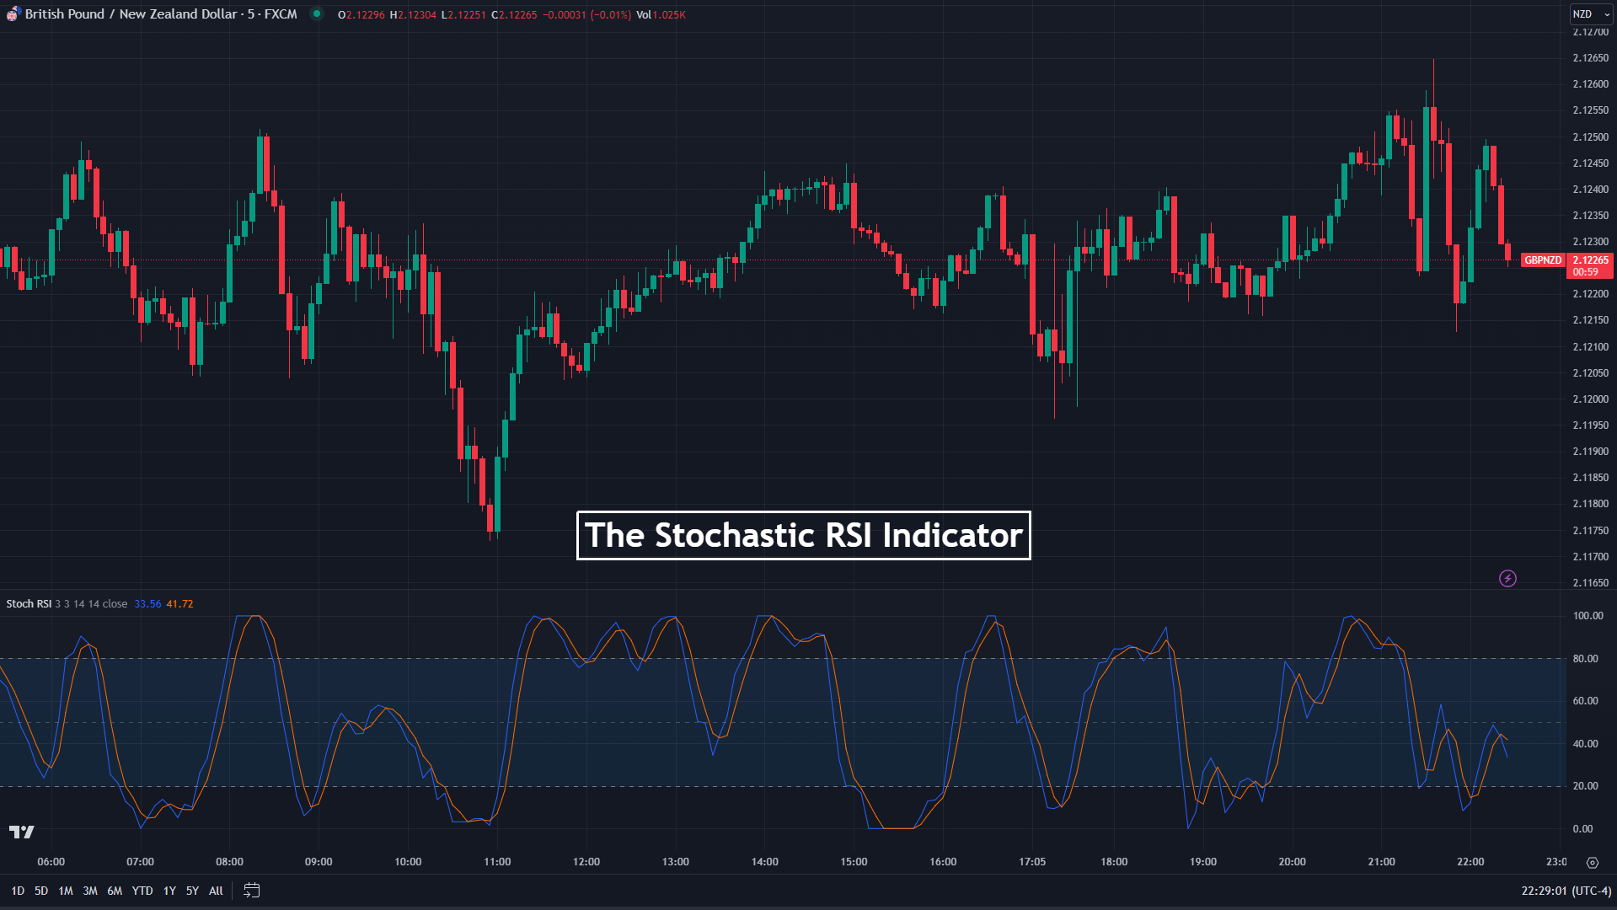The width and height of the screenshot is (1617, 910).
Task: Open price scale settings via hexagon icon
Action: click(x=1593, y=863)
